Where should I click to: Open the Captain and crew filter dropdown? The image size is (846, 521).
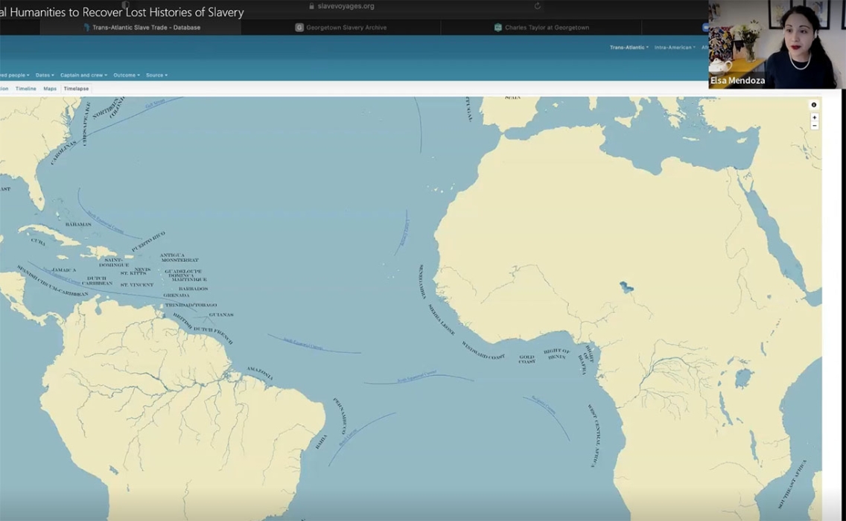pyautogui.click(x=83, y=75)
